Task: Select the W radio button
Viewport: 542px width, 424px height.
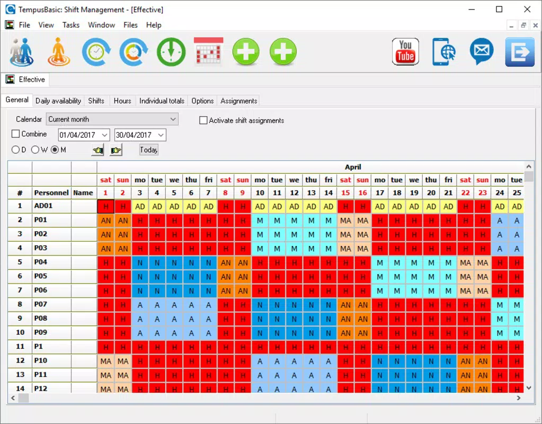Action: (x=35, y=150)
